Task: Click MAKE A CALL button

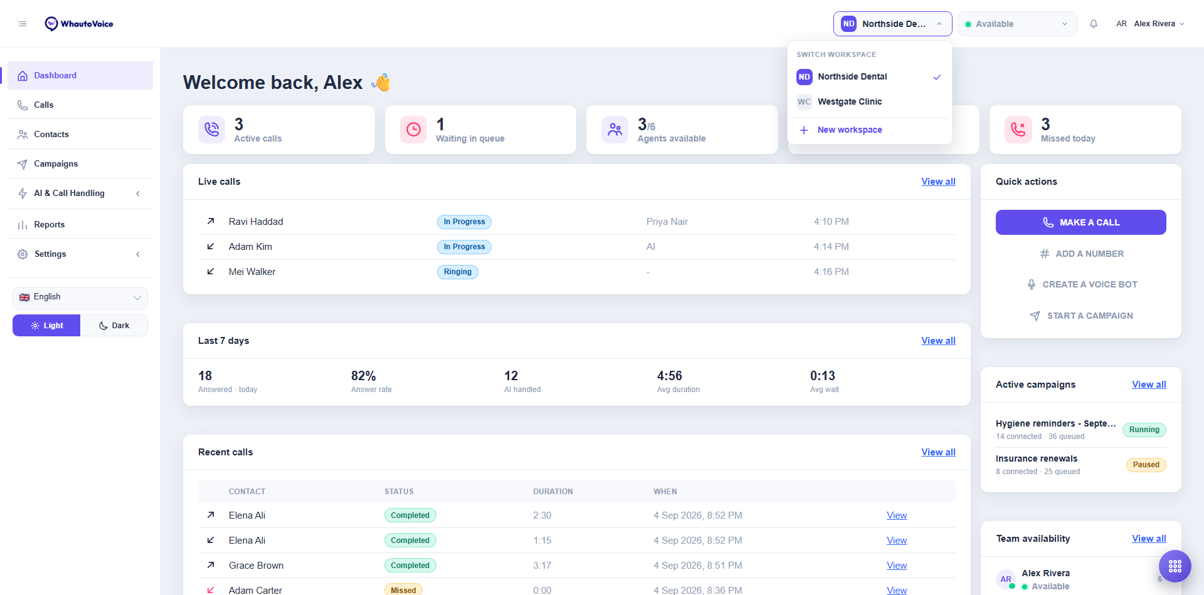Action: 1080,222
